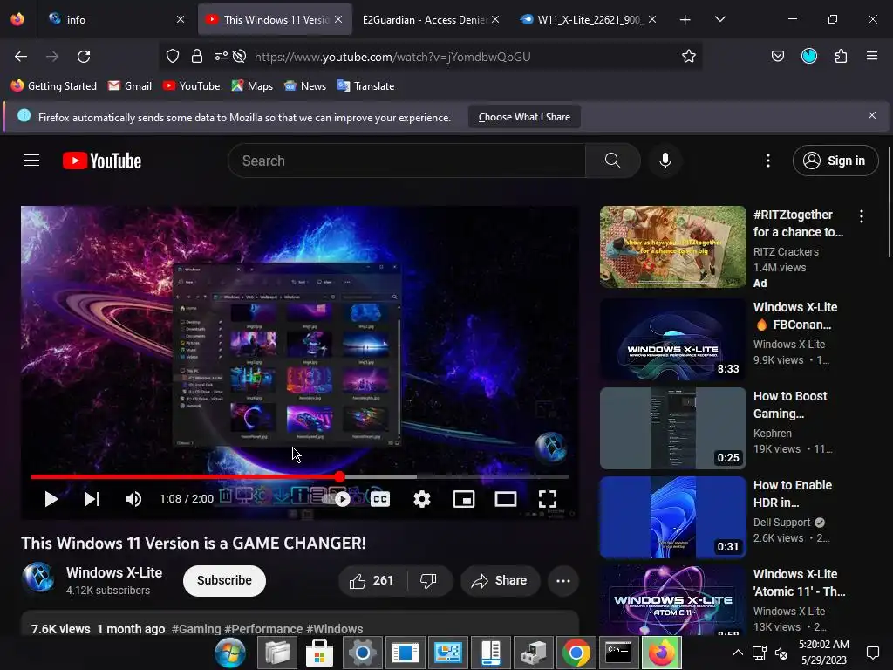893x670 pixels.
Task: Click the site lock padlock icon
Action: pos(197,56)
